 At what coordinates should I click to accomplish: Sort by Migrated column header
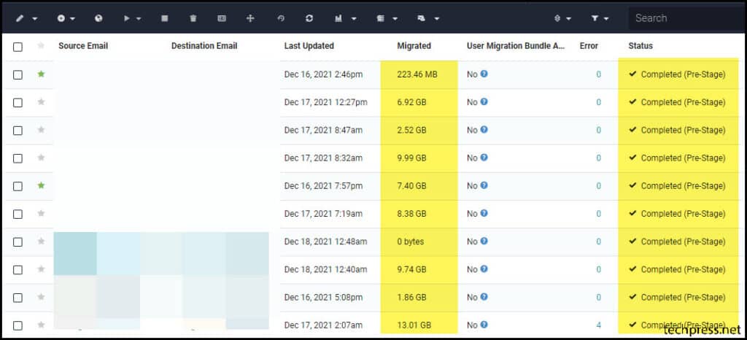pyautogui.click(x=414, y=46)
